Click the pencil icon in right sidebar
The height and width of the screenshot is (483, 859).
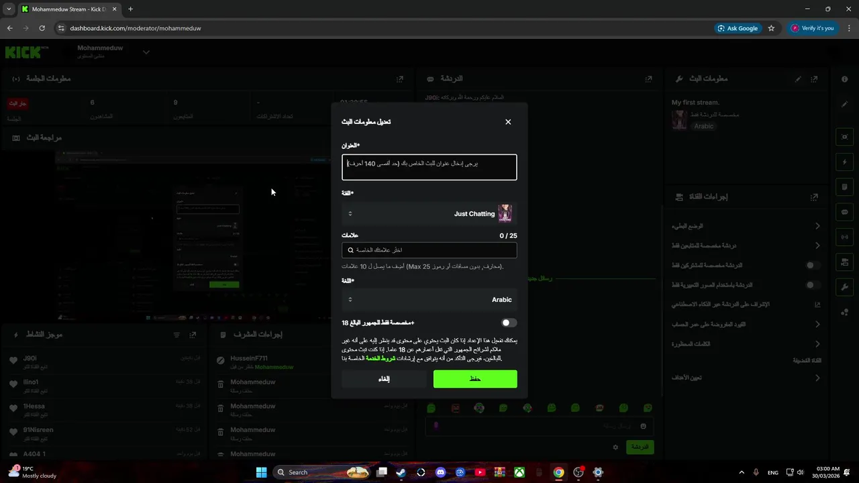coord(845,105)
